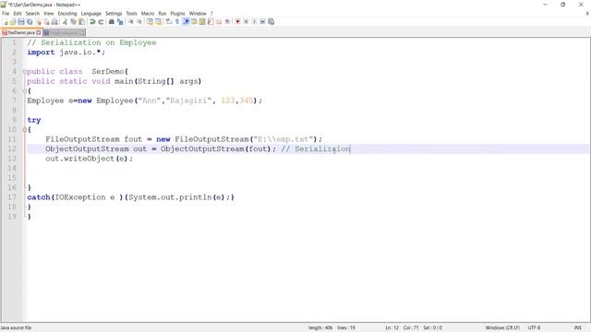The height and width of the screenshot is (332, 591).
Task: Click the Save Recorded Macro icon
Action: pyautogui.click(x=271, y=22)
